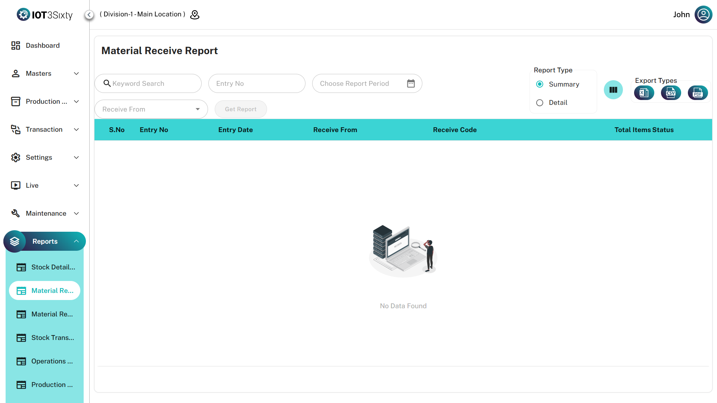
Task: Export report as Excel file
Action: (644, 93)
